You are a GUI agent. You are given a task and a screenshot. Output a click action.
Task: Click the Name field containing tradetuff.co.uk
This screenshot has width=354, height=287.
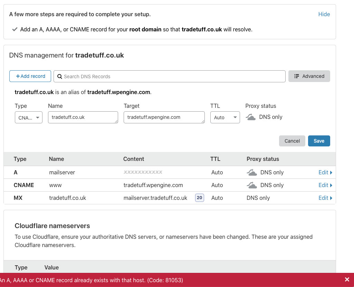[x=83, y=117]
